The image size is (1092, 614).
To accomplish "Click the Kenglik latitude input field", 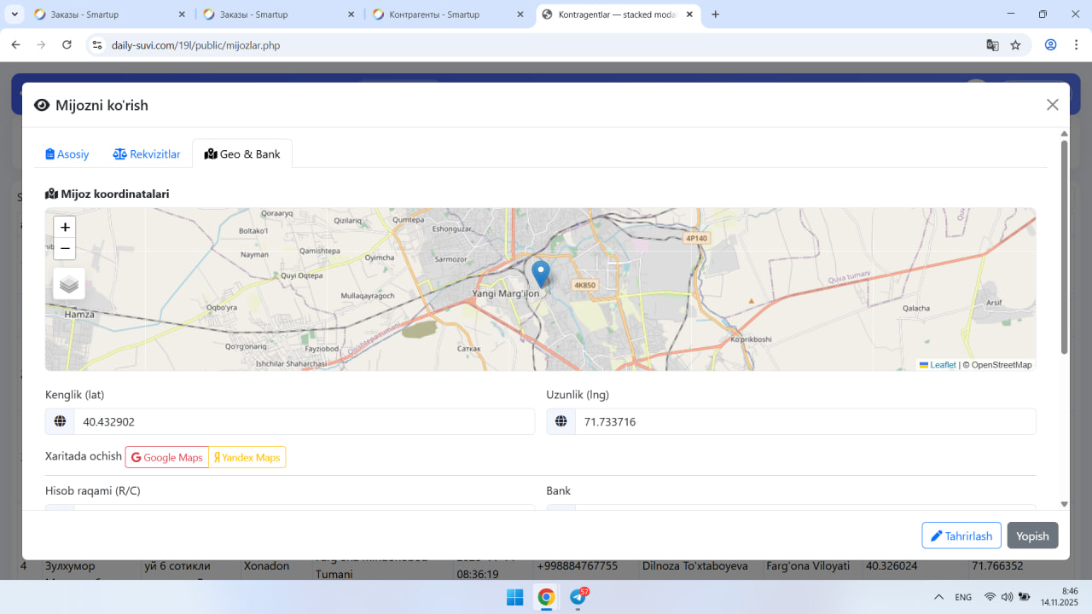I will [x=303, y=422].
